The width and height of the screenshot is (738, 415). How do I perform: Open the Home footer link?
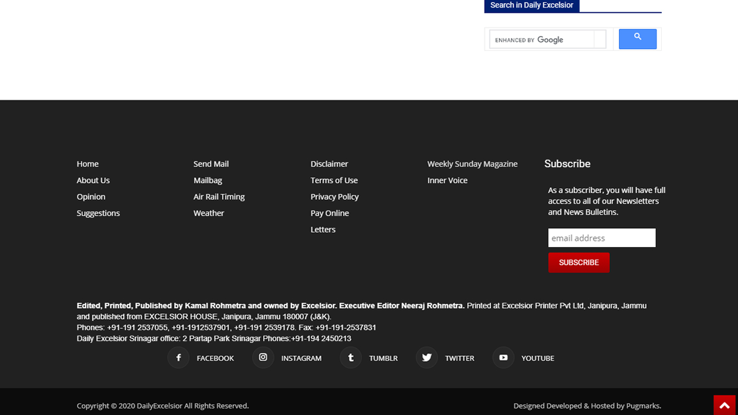coord(87,164)
